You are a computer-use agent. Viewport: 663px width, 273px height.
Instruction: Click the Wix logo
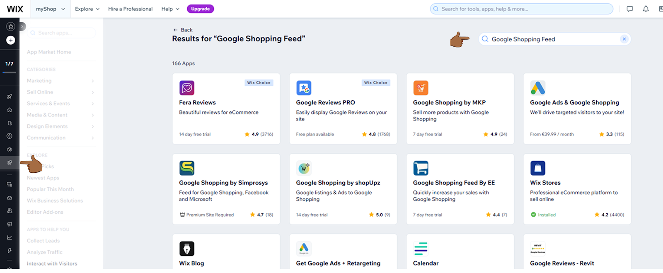(15, 9)
